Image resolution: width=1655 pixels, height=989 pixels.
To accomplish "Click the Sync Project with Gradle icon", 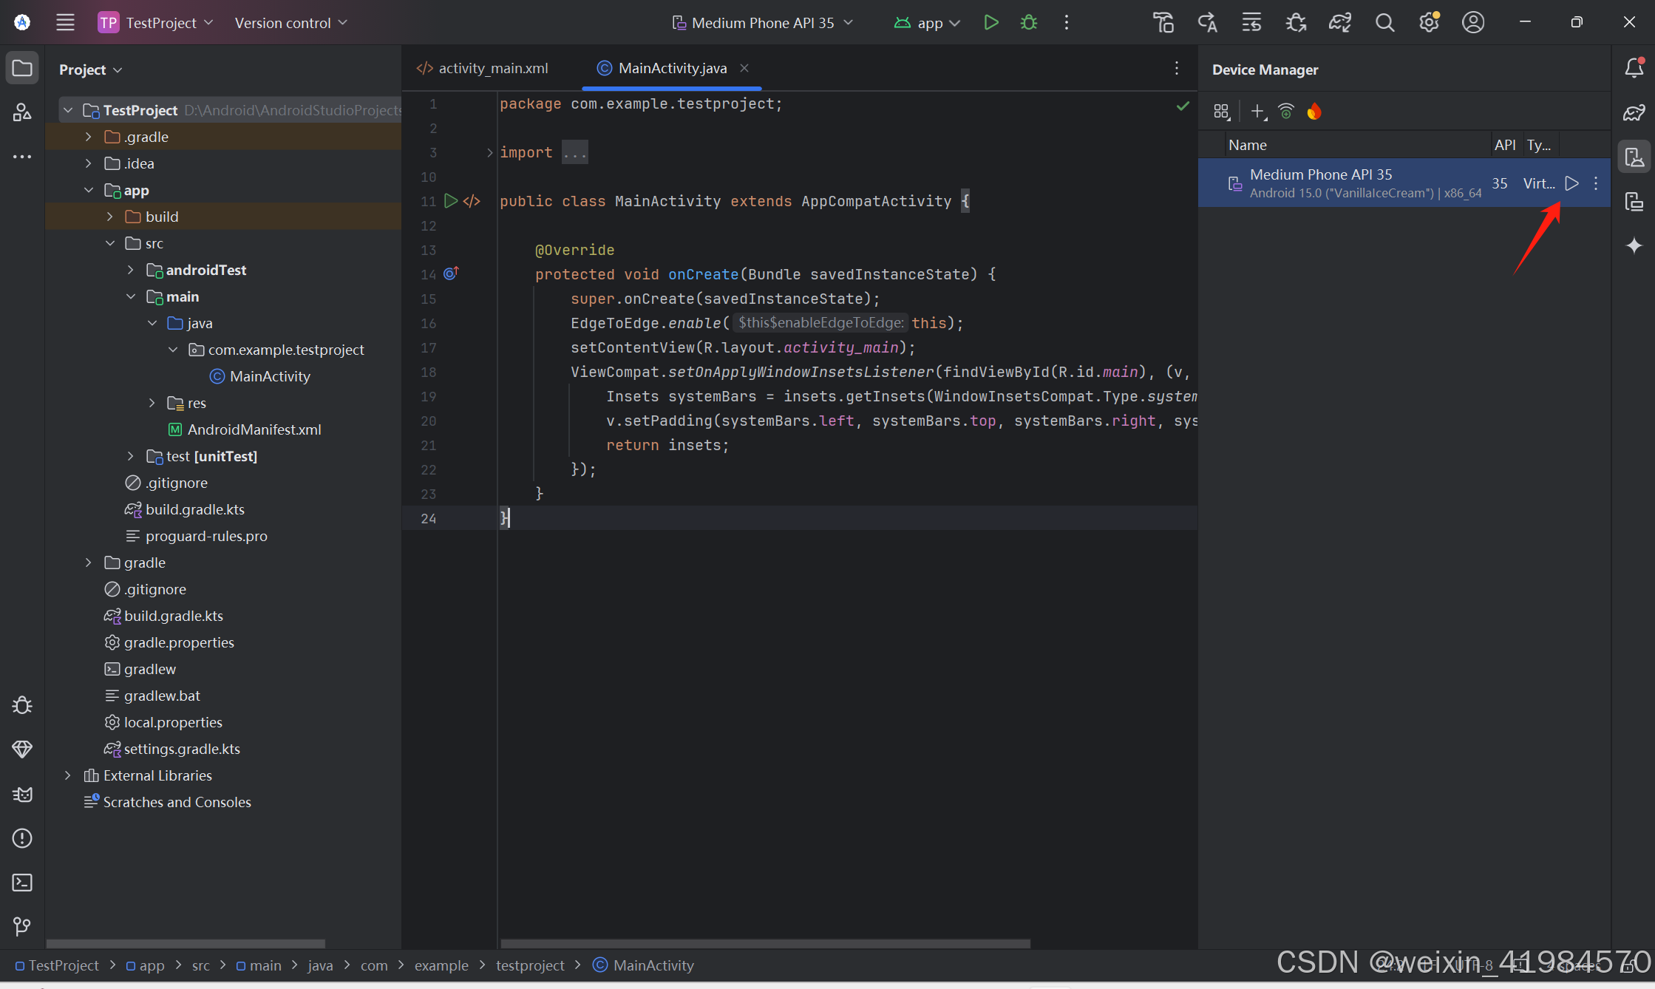I will click(1339, 23).
